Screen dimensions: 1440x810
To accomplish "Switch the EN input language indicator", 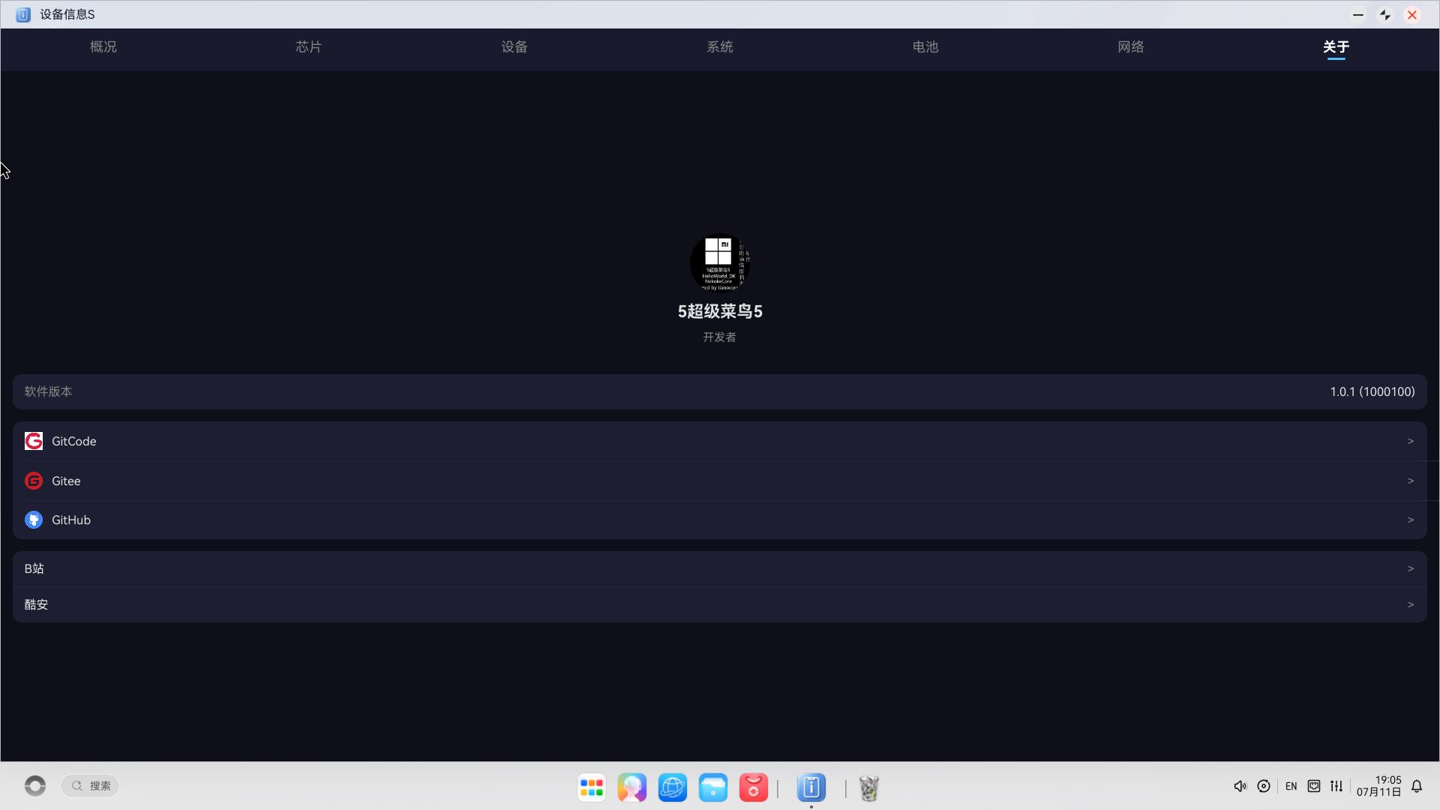I will [x=1291, y=786].
